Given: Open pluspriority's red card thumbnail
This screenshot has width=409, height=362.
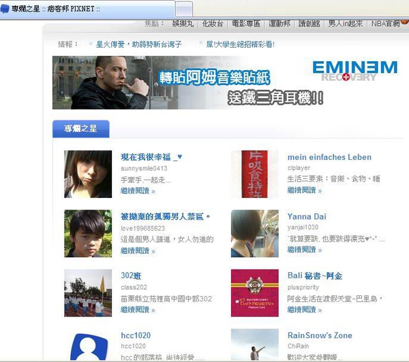Looking at the screenshot, I should click(x=254, y=293).
